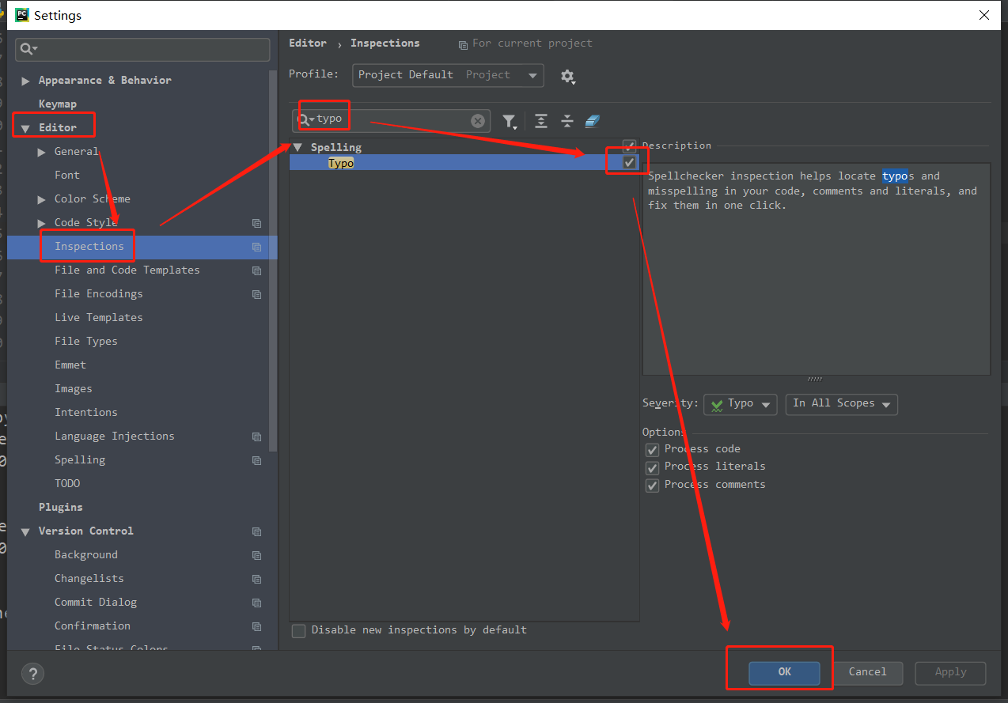
Task: Expand Appearance & Behavior section
Action: [x=25, y=81]
